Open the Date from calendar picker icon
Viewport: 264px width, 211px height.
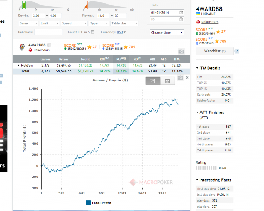point(181,12)
